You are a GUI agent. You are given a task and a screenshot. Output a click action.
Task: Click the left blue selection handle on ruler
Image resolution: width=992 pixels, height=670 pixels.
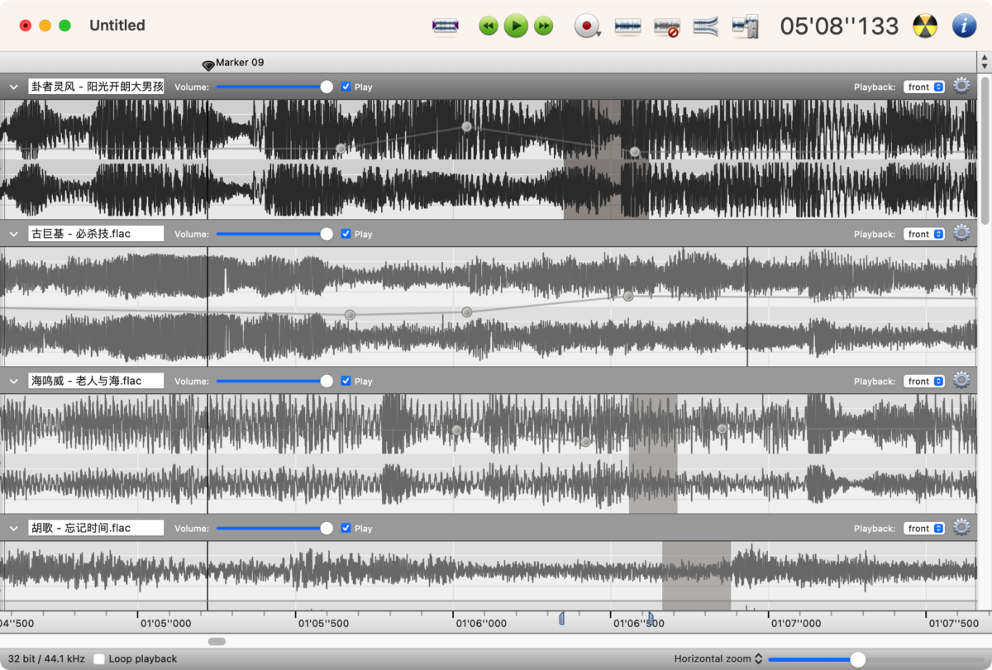[x=561, y=618]
